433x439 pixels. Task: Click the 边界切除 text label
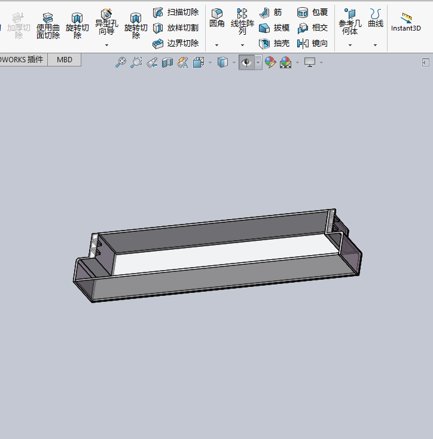(x=183, y=43)
